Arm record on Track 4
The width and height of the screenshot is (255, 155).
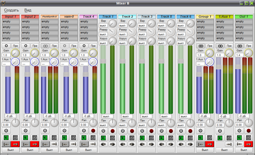(93, 131)
